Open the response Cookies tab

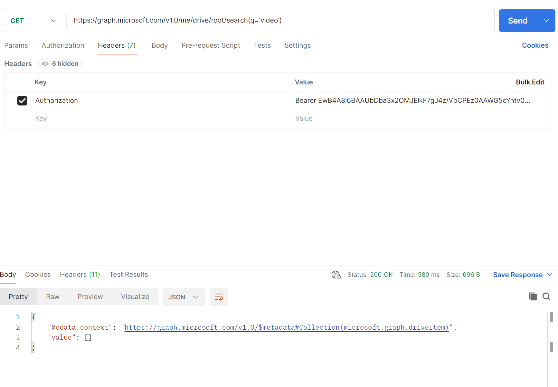click(38, 275)
